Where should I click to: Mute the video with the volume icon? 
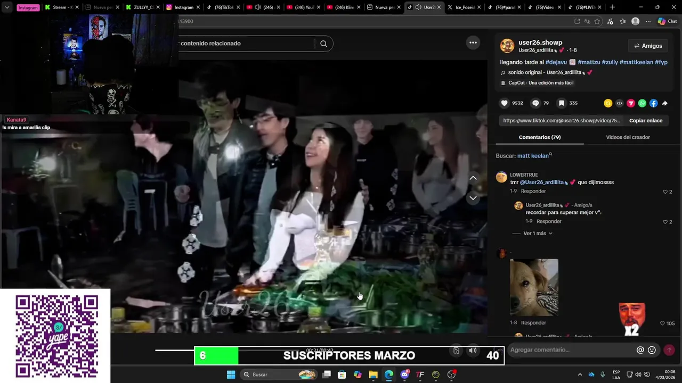(473, 350)
